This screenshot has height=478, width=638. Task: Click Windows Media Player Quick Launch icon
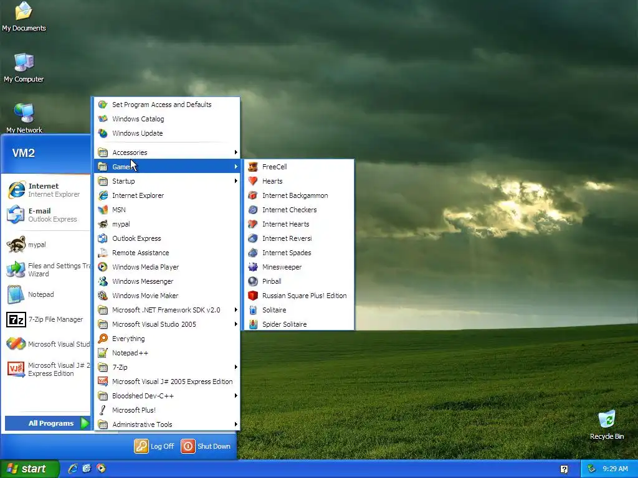[x=101, y=469]
